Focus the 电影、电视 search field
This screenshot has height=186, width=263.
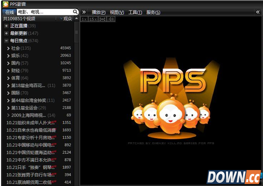pos(45,12)
